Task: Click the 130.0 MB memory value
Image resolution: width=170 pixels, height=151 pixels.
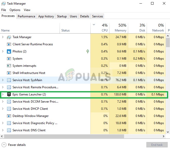Action: pos(120,94)
